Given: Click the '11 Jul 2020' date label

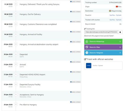Looking at the screenshot, I should (x=8, y=4).
